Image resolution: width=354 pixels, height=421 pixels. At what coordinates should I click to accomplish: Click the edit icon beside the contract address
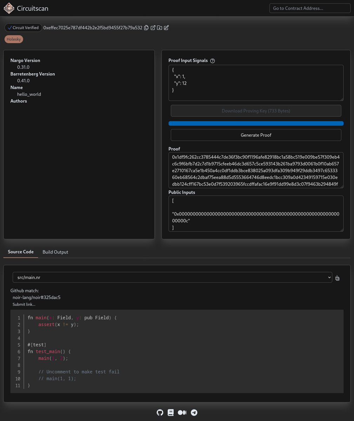coord(166,28)
